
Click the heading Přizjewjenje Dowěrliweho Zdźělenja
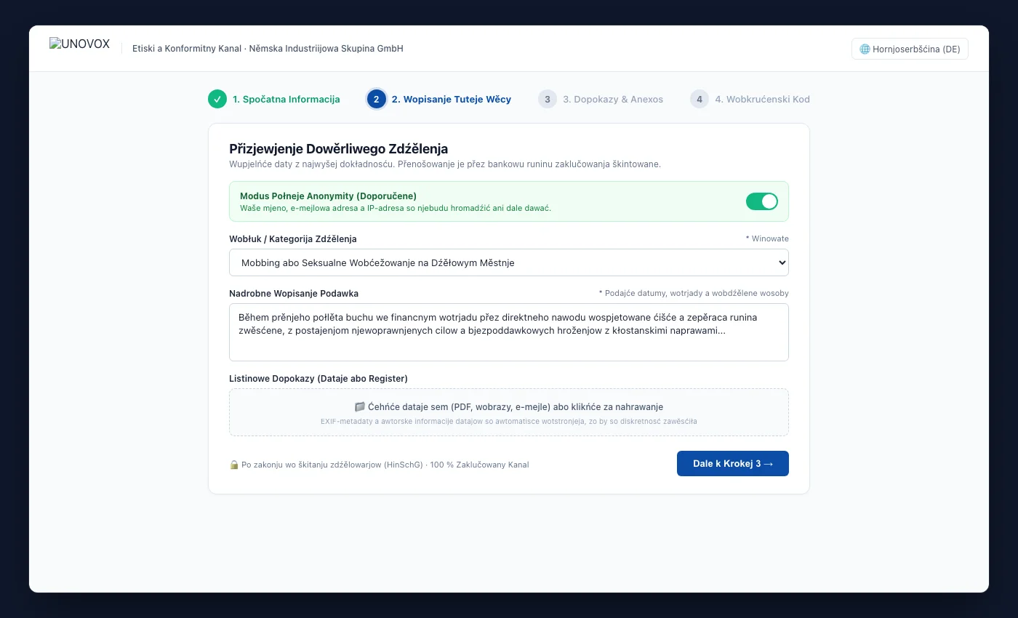point(338,149)
